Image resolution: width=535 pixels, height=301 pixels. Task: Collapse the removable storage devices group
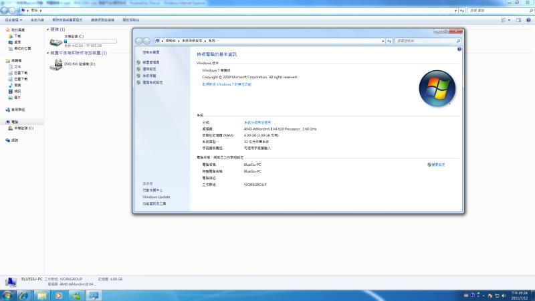click(x=47, y=53)
